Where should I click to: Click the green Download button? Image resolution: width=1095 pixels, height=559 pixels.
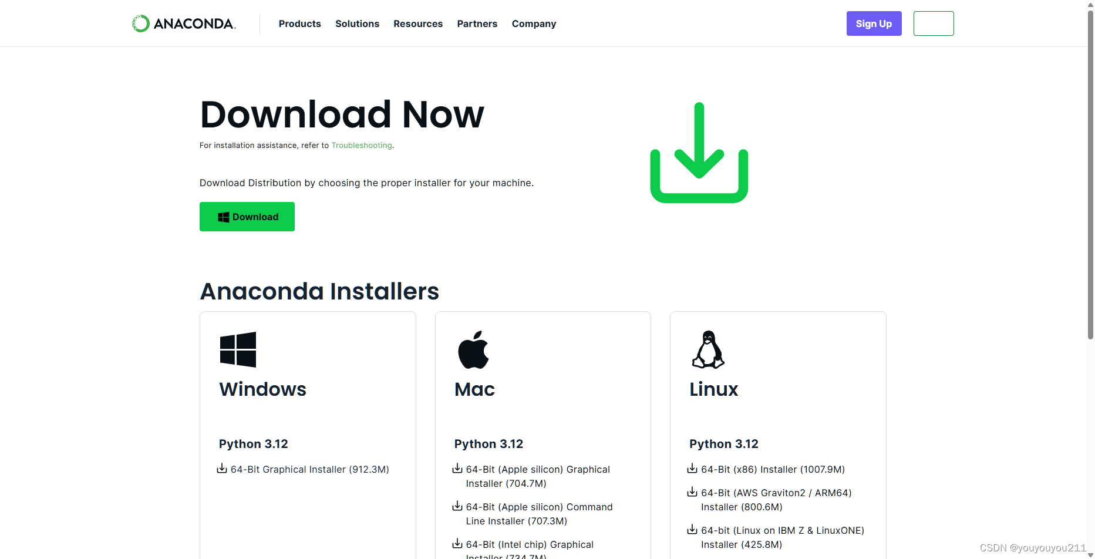(247, 216)
